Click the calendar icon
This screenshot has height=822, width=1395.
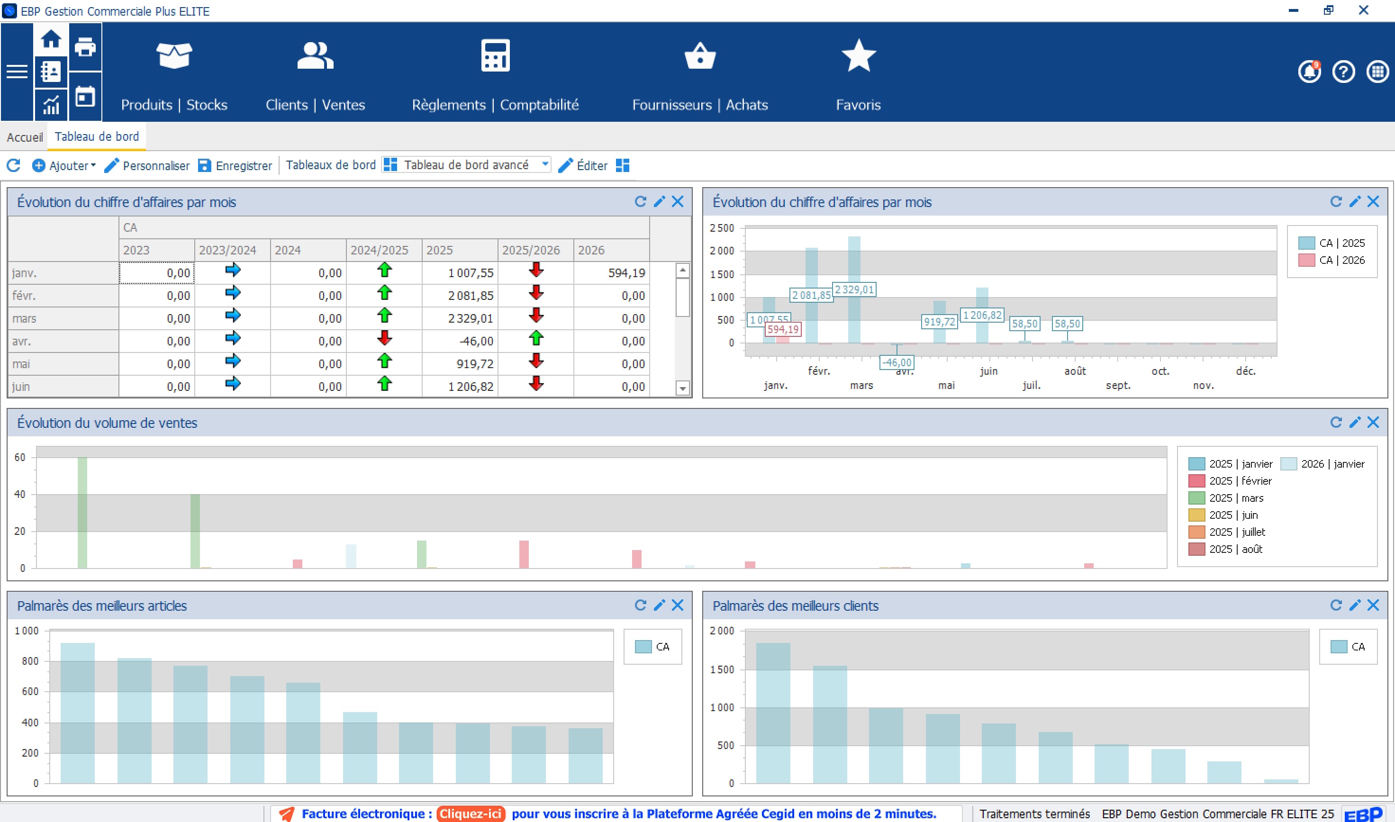85,97
